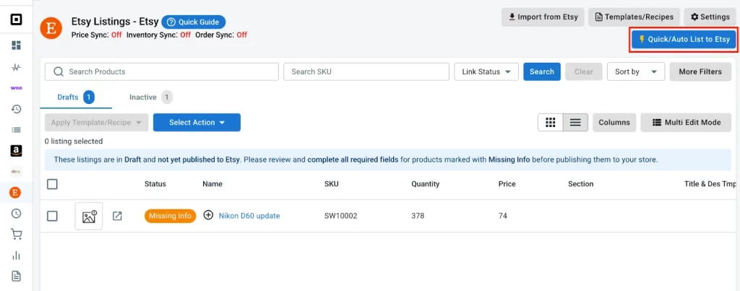
Task: Click Quick/Auto List to Etsy button
Action: pyautogui.click(x=684, y=40)
